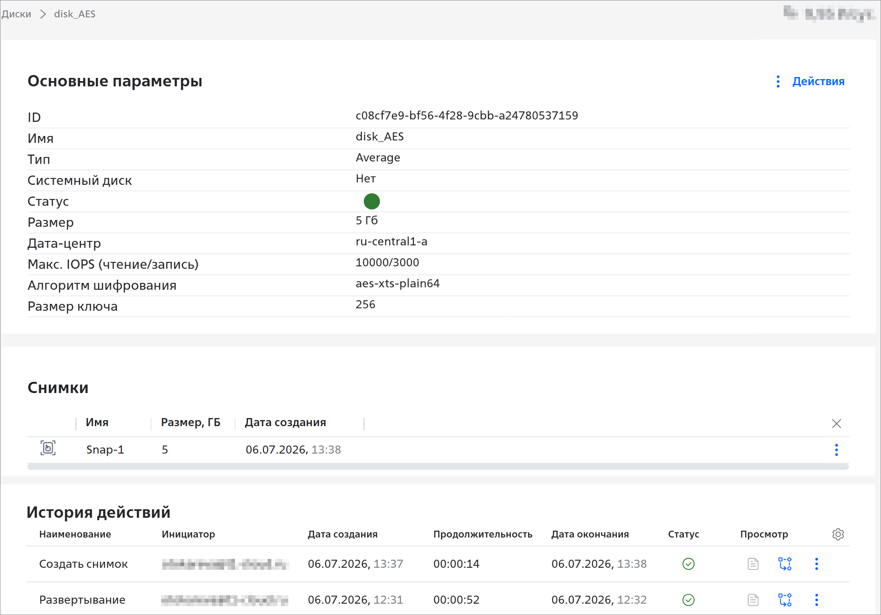This screenshot has height=615, width=881.
Task: Open more options for Развертывание
Action: pos(816,600)
